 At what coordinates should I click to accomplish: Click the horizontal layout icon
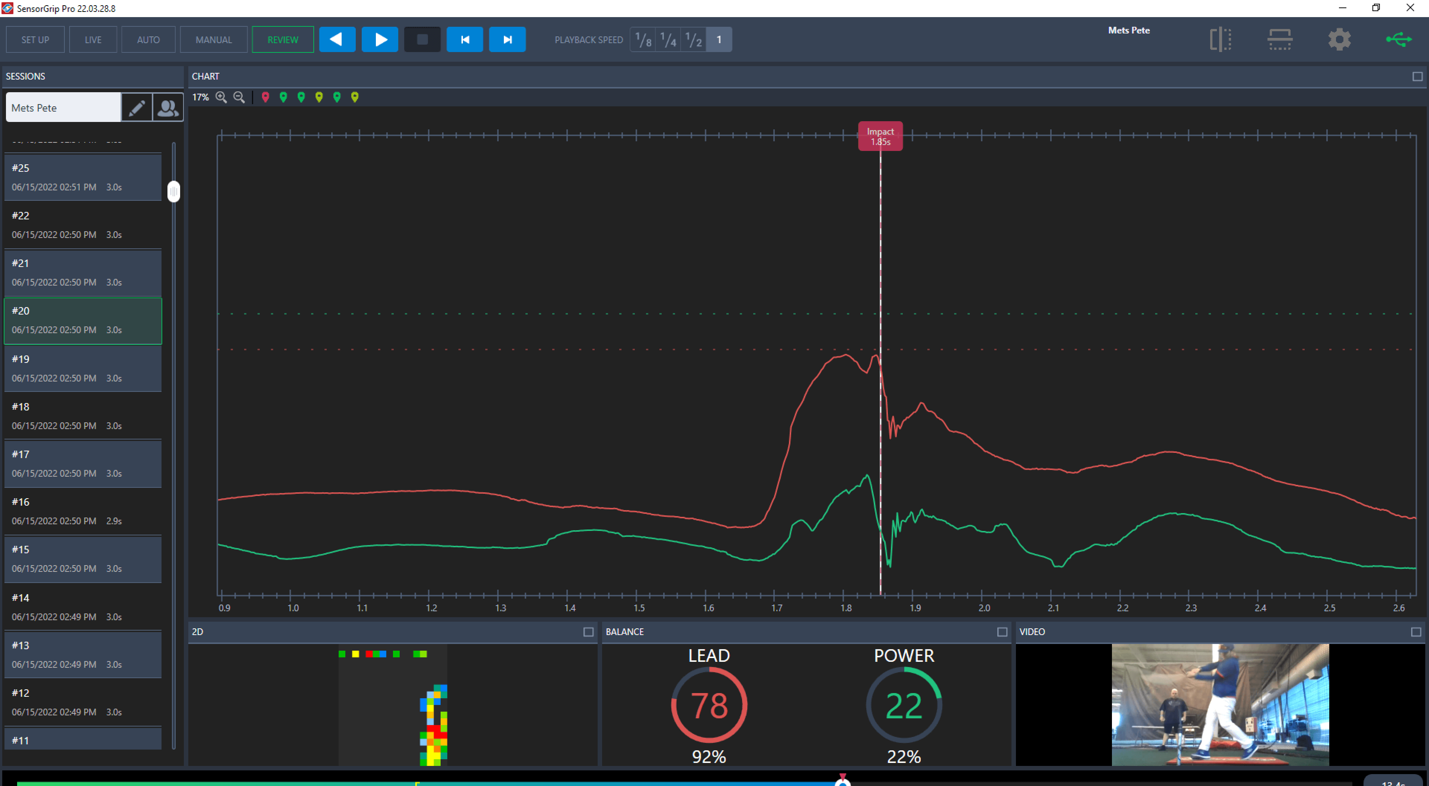[x=1280, y=39]
